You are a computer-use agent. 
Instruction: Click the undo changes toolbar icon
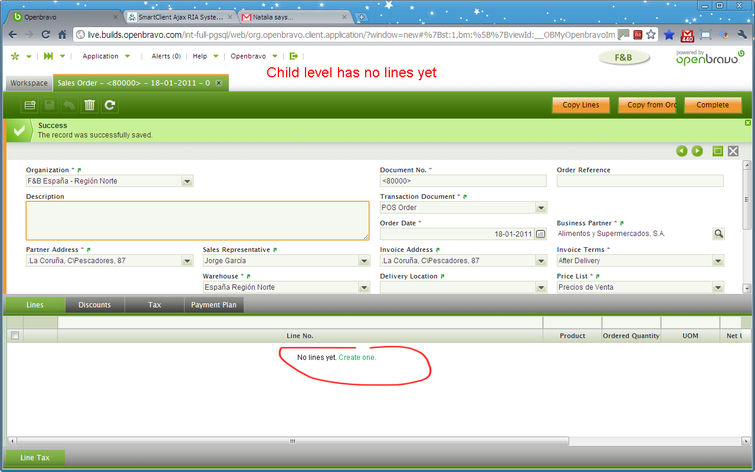coord(70,105)
